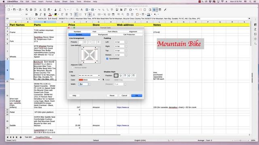This screenshot has width=259, height=145.
Task: Toggle Italic formatting in the toolbar
Action: coord(40,14)
